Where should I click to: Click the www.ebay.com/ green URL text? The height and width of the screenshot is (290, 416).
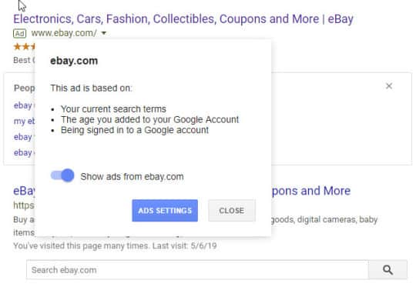(64, 33)
